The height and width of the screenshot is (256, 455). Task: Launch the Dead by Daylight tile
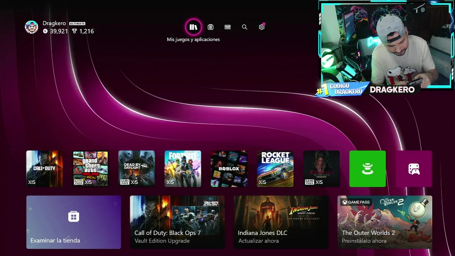tap(136, 169)
